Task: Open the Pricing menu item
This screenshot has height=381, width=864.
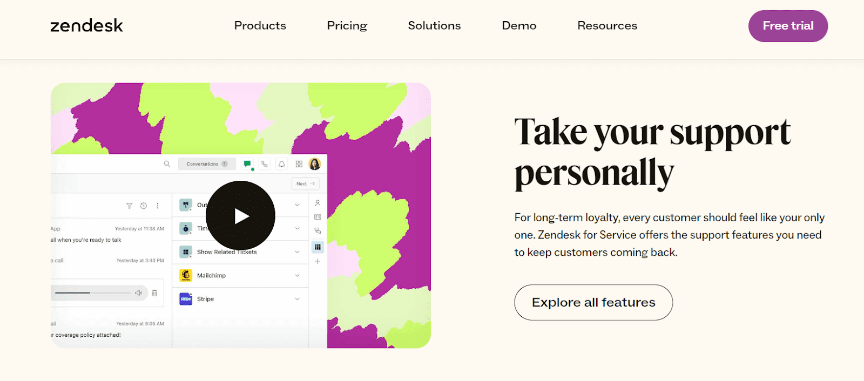Action: coord(347,26)
